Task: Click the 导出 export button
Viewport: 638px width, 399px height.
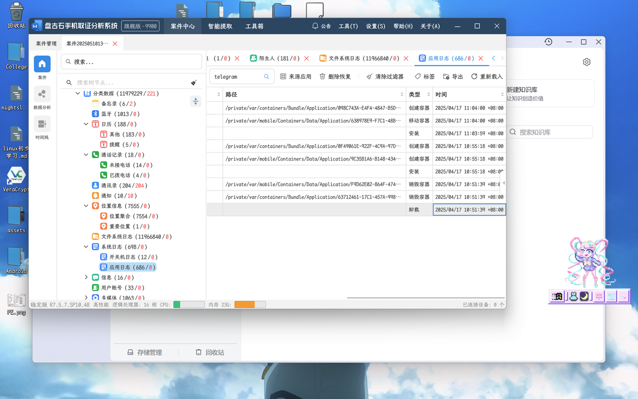Action: (453, 77)
